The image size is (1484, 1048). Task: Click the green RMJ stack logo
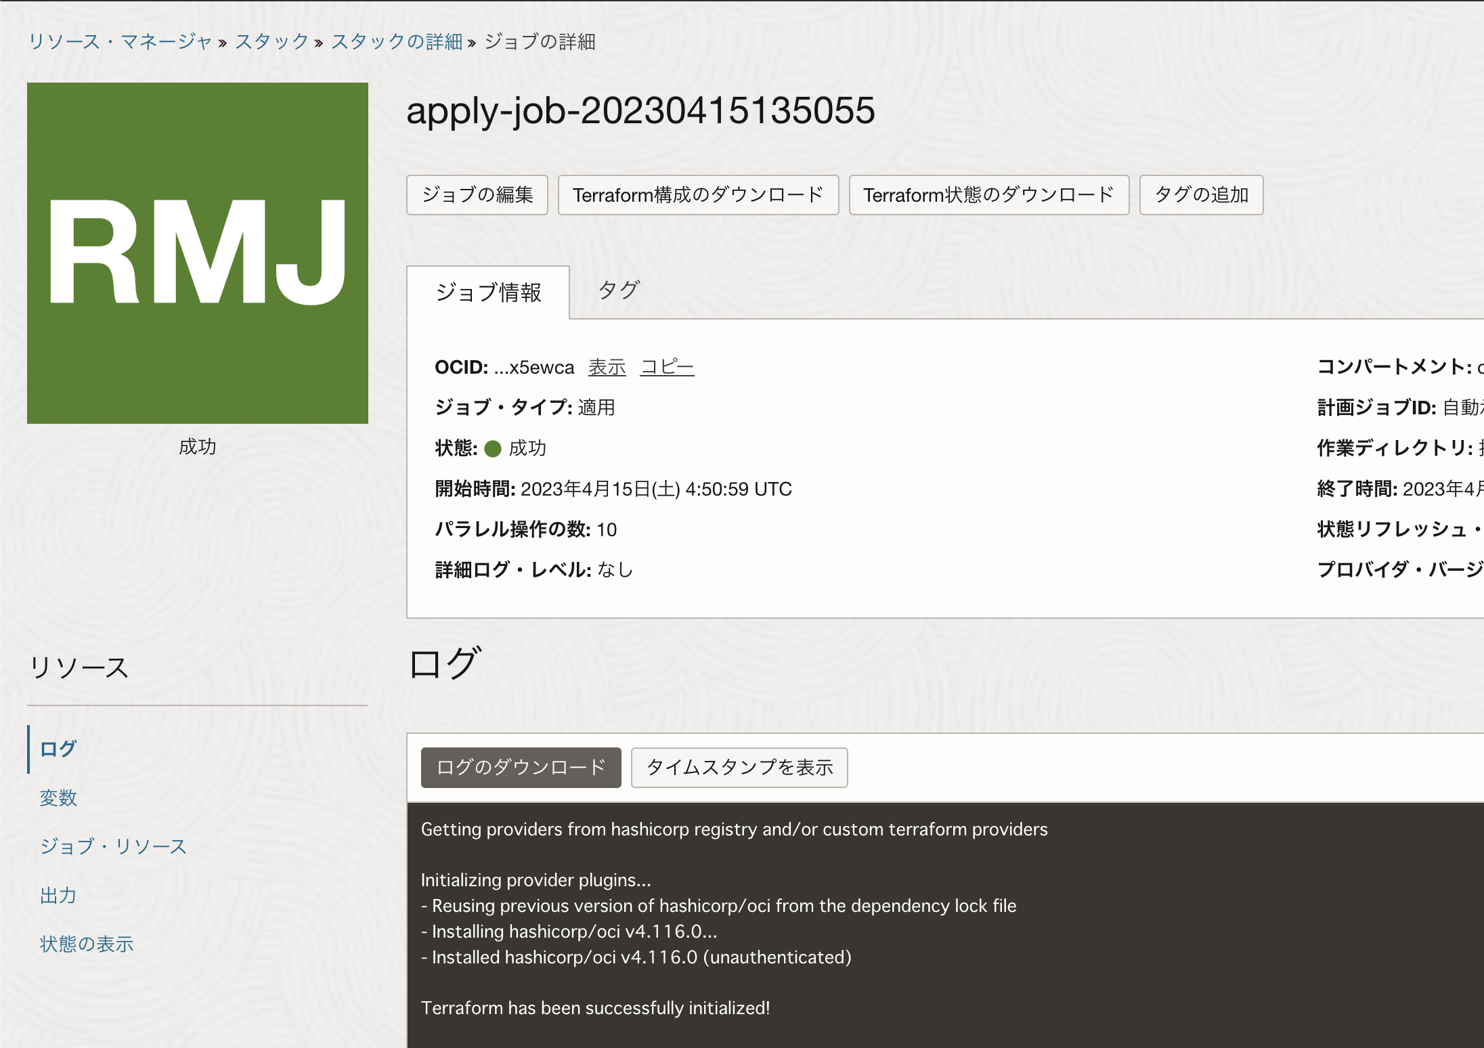[x=197, y=252]
